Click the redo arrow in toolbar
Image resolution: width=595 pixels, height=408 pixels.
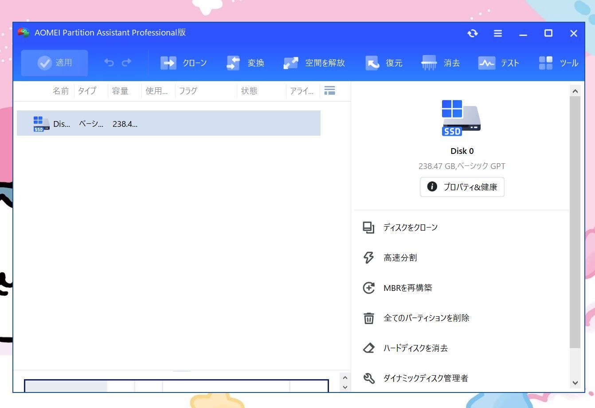pyautogui.click(x=127, y=63)
